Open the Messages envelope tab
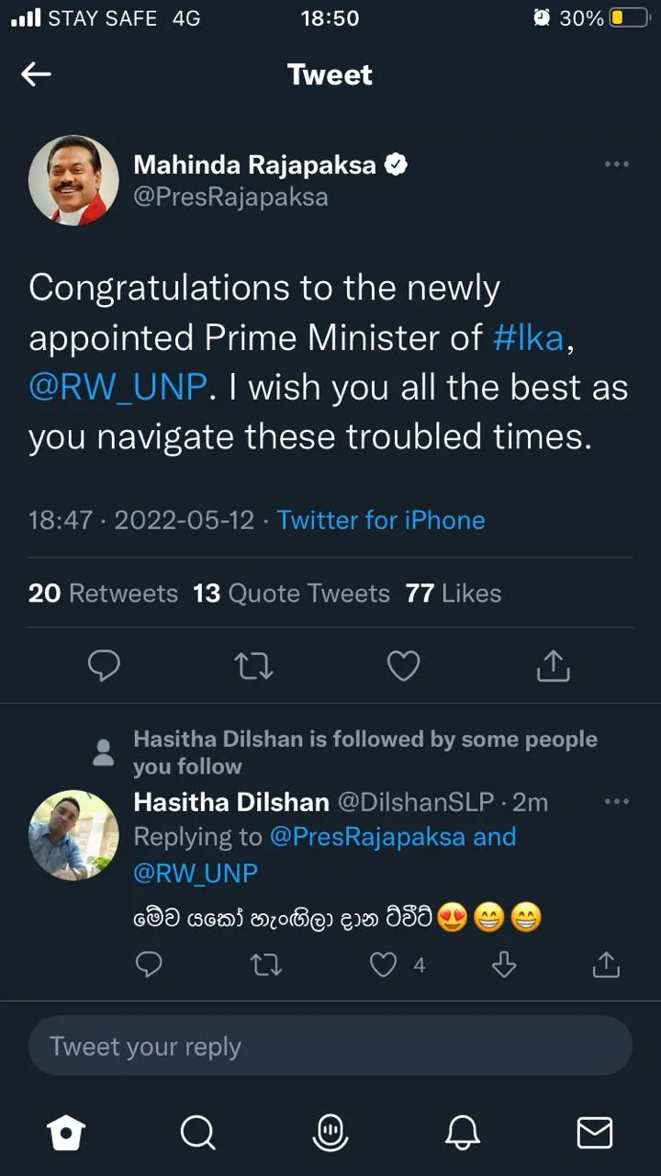This screenshot has width=661, height=1176. coord(594,1133)
